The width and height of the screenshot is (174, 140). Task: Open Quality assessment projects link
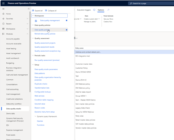tap(45, 43)
